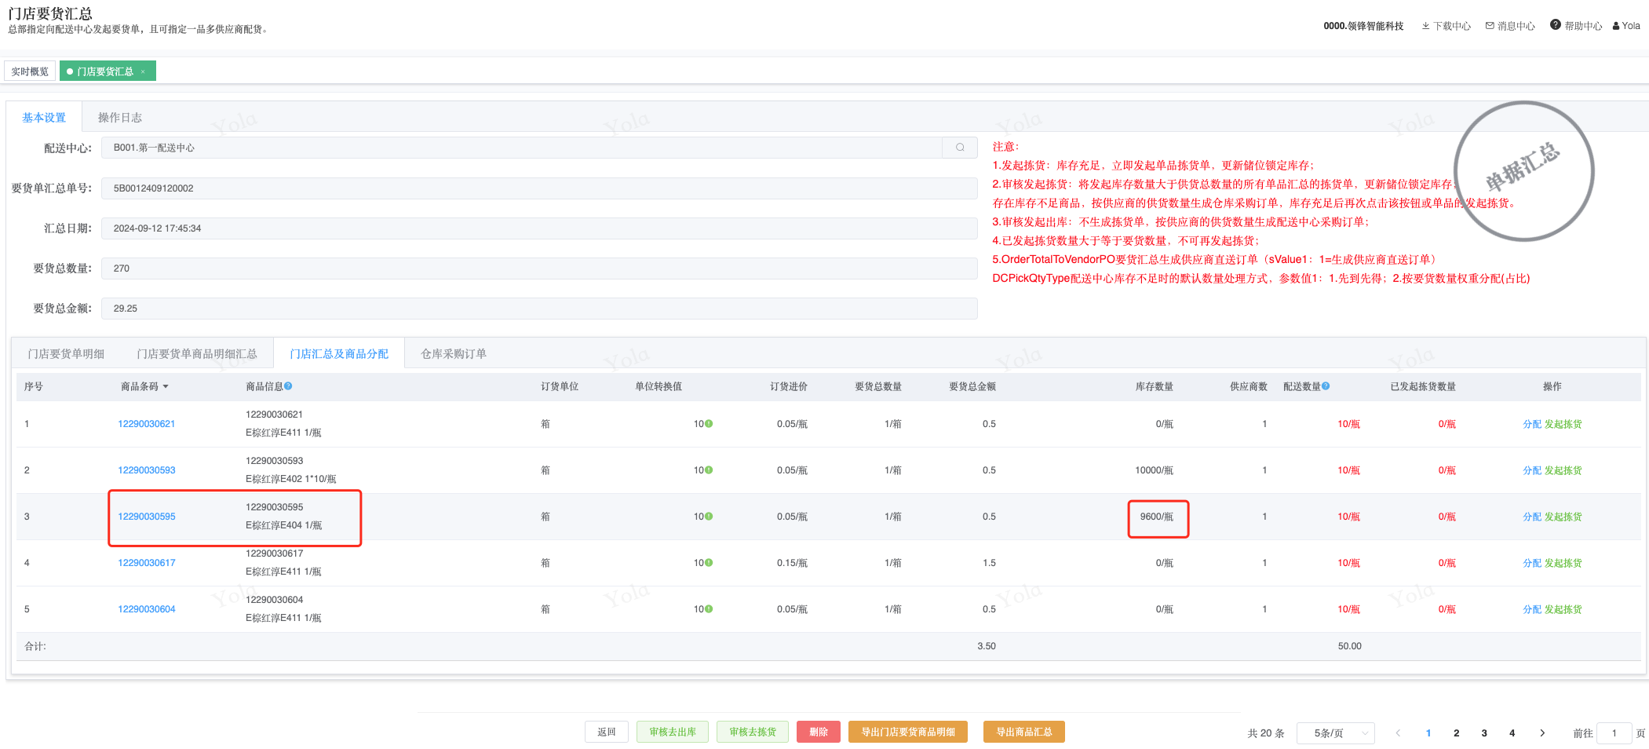This screenshot has height=749, width=1649.
Task: Click the blue help icon beside 商品信息
Action: coord(288,386)
